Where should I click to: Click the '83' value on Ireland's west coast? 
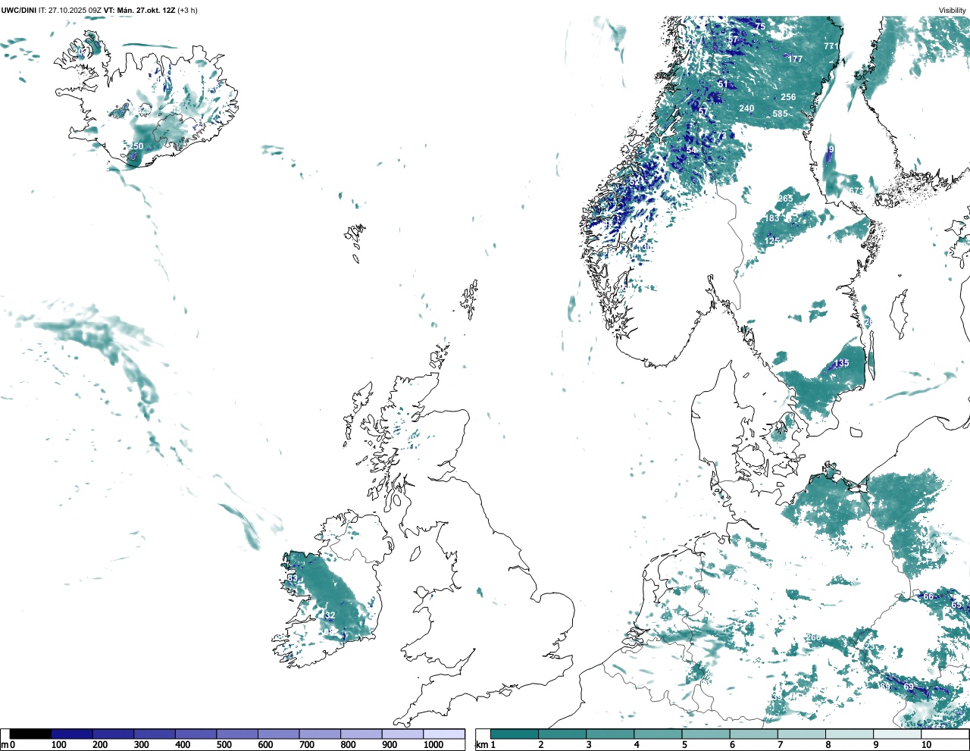click(x=293, y=578)
